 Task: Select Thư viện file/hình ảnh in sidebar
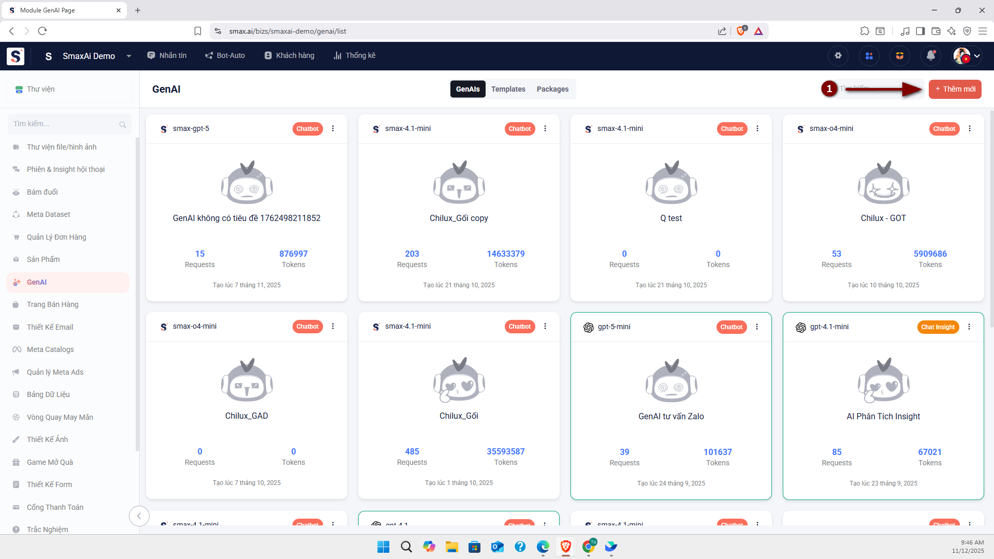pyautogui.click(x=62, y=147)
